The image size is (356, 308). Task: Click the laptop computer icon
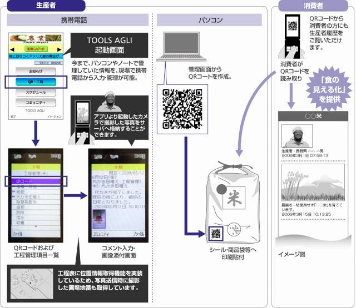[x=181, y=47]
